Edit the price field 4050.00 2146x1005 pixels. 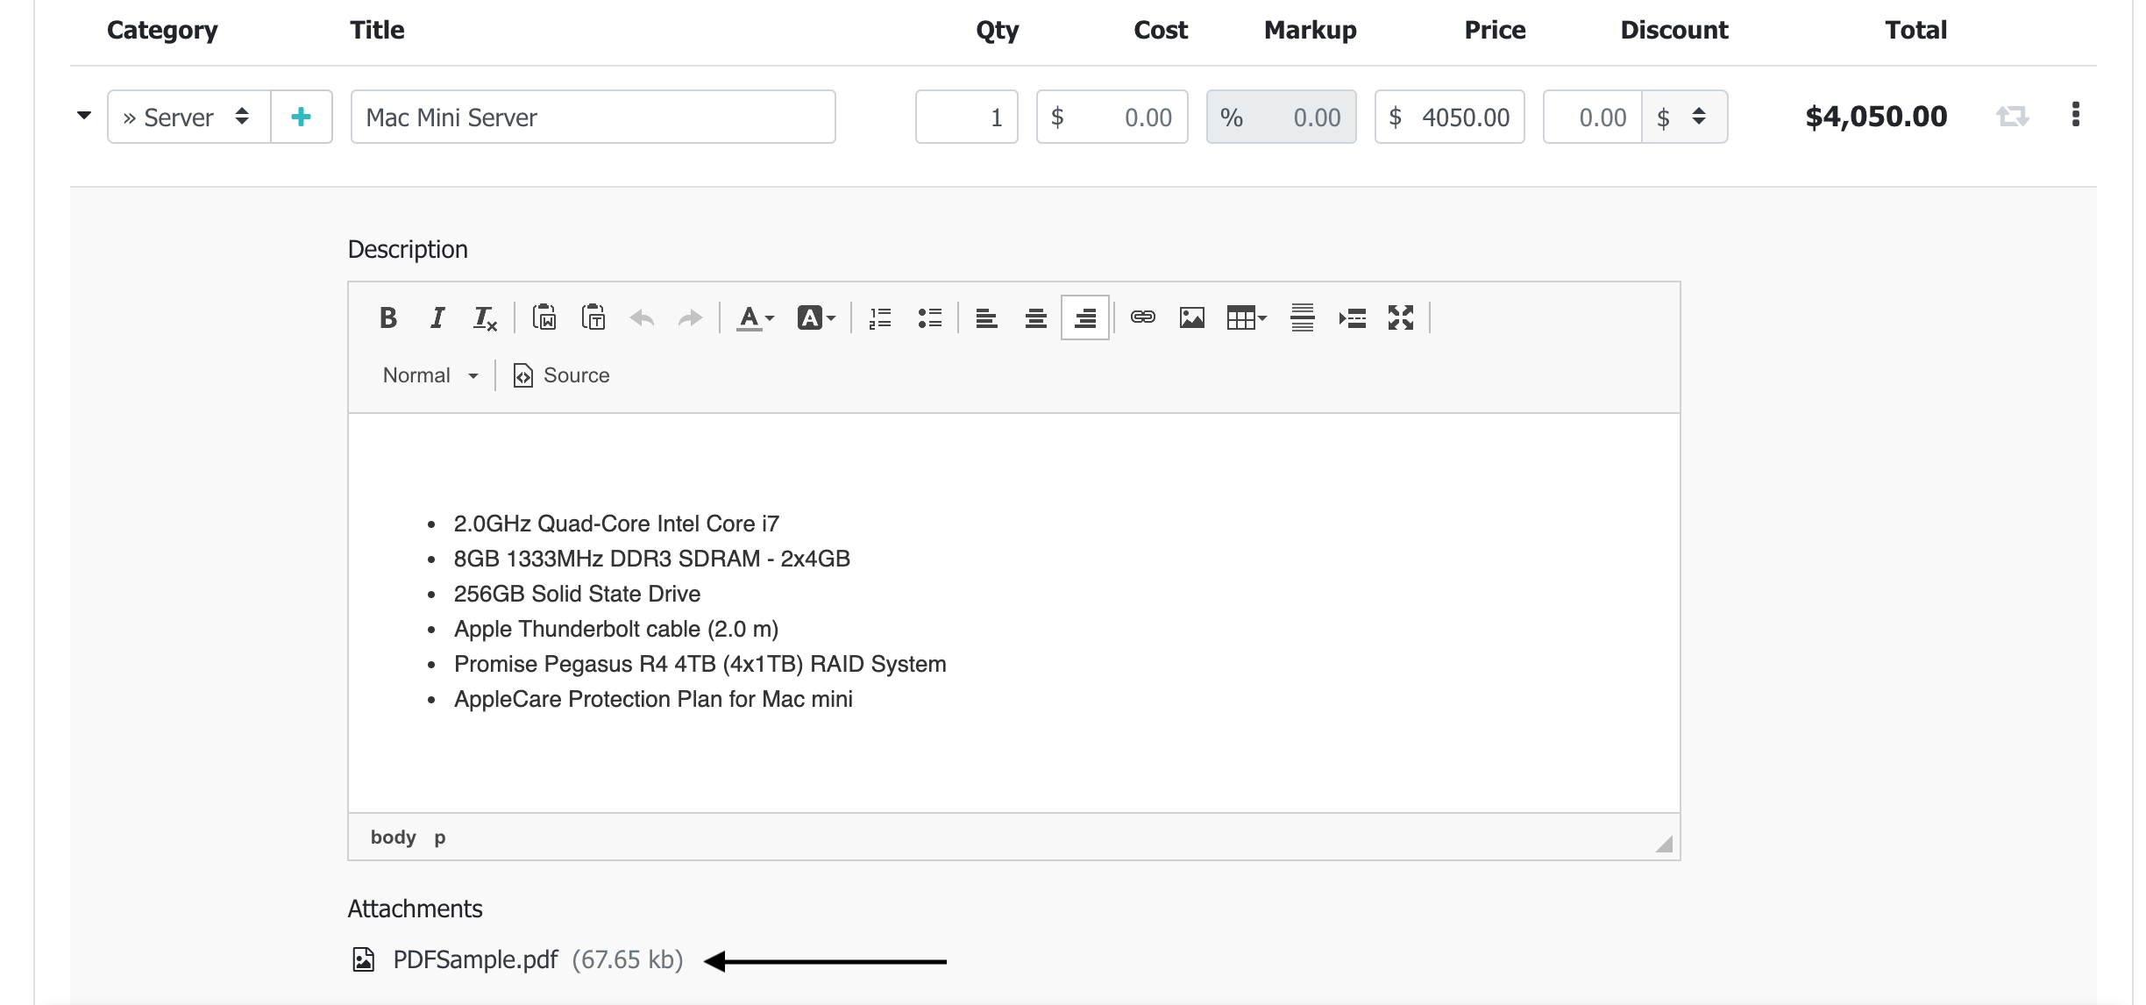tap(1450, 117)
